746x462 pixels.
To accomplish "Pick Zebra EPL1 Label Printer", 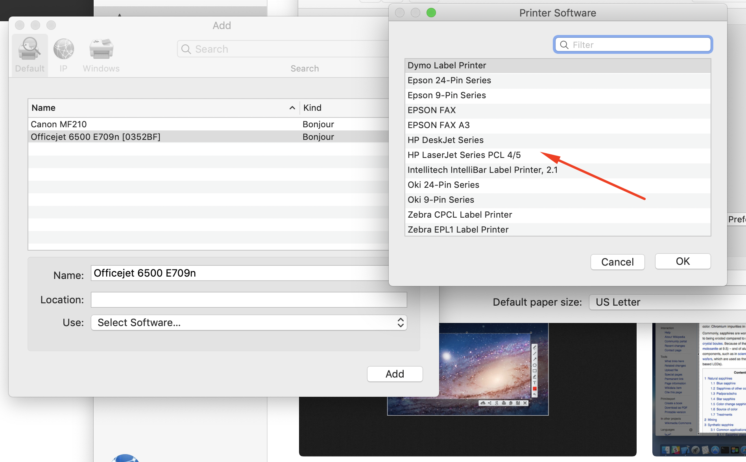I will [x=558, y=229].
